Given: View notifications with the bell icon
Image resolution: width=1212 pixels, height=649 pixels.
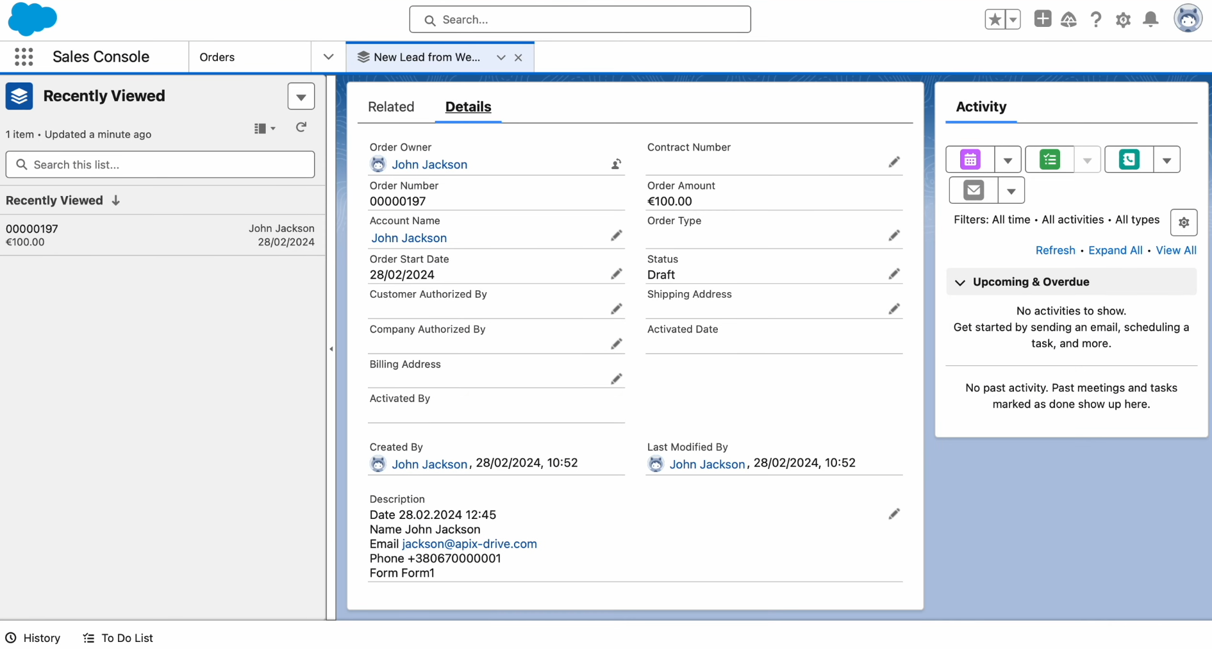Looking at the screenshot, I should coord(1150,19).
